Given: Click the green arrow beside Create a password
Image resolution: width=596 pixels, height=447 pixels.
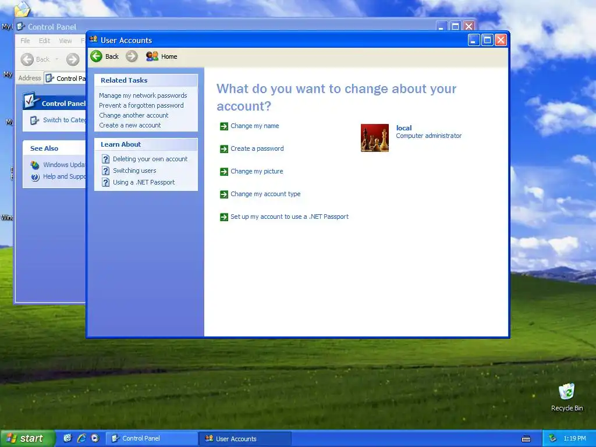Looking at the screenshot, I should pos(224,149).
